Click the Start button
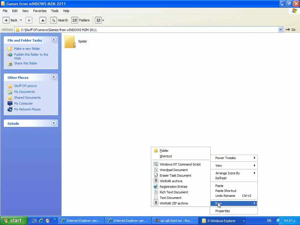300x225 pixels. (x=14, y=221)
